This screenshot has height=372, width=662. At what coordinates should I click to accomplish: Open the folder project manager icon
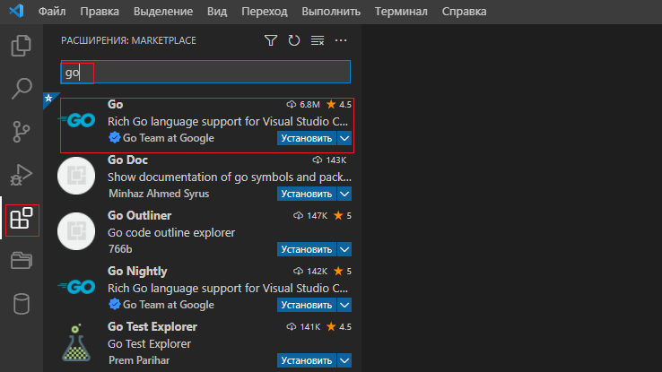[x=22, y=260]
